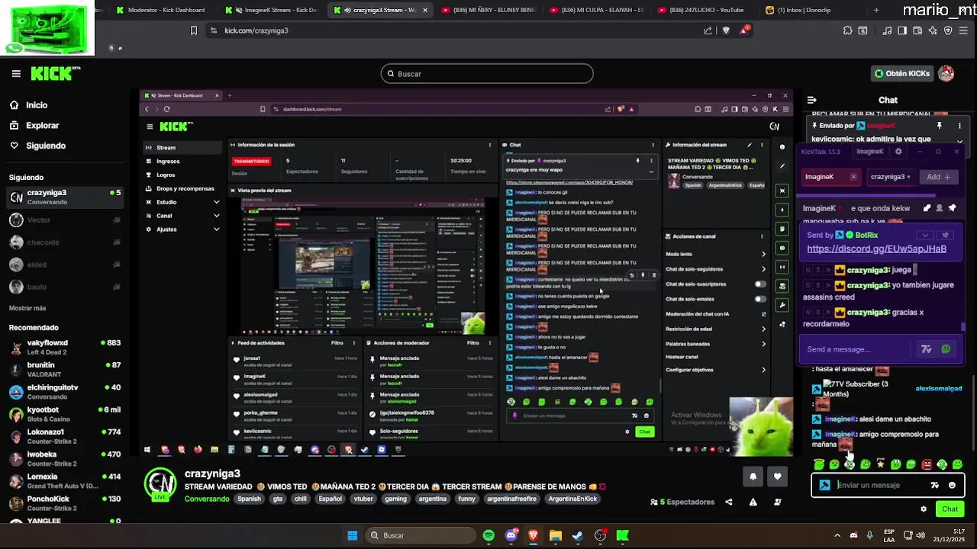Click the Spanish stream tag
This screenshot has width=977, height=549.
(x=249, y=499)
